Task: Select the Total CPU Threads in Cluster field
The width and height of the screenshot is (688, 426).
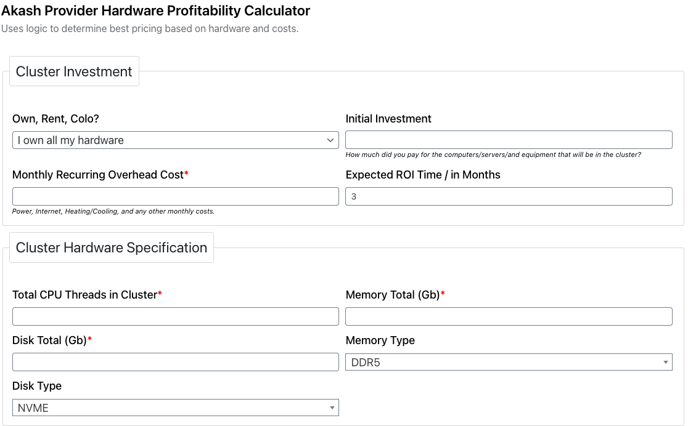Action: (x=176, y=316)
